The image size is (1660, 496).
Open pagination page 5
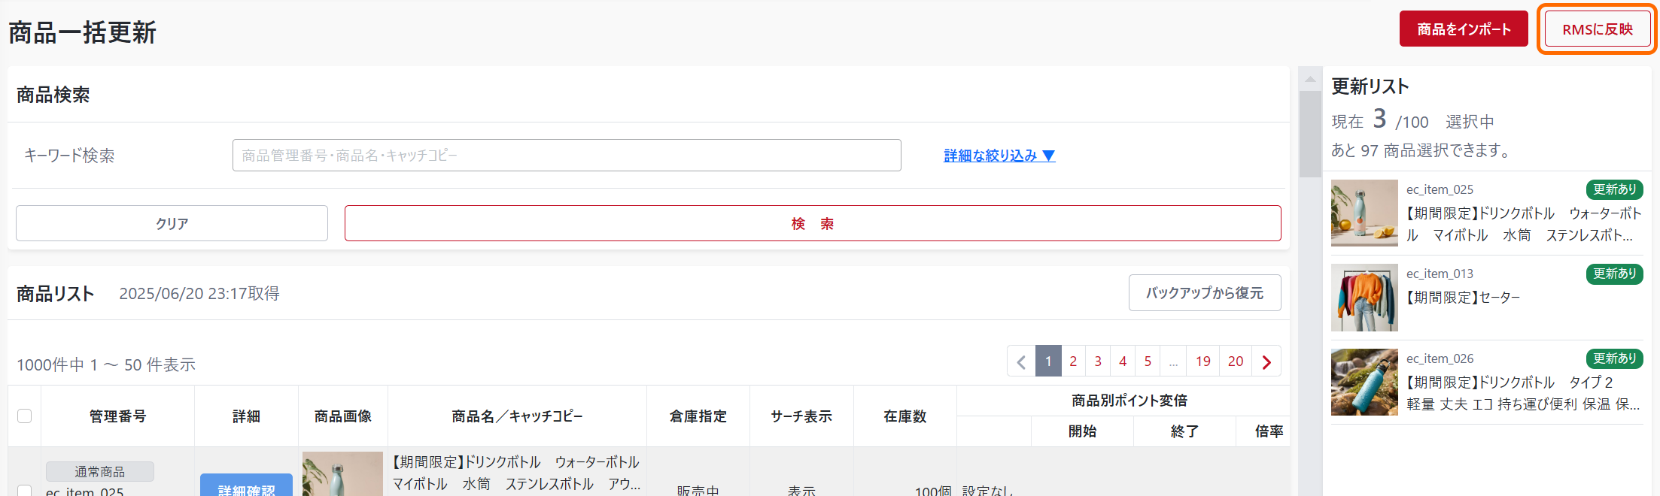[x=1148, y=361]
